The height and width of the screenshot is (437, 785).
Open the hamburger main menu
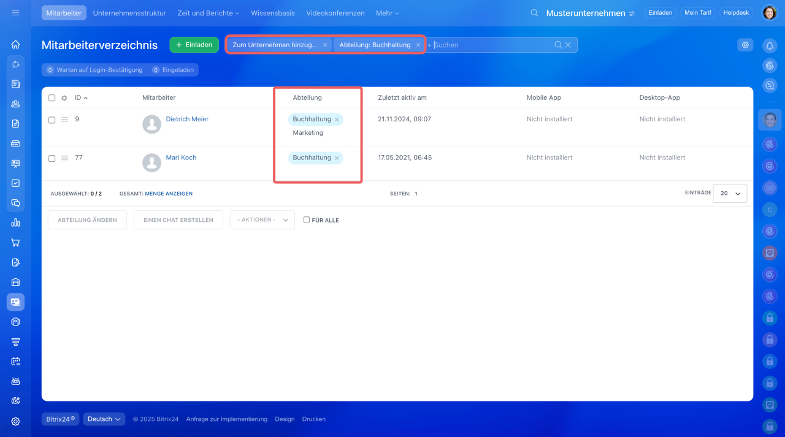pos(15,13)
